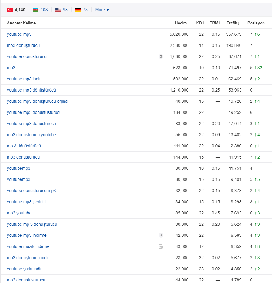Screen dimensions: 272x283
Task: Open youtube mp3 donustusturucu keyword link
Action: (34, 112)
